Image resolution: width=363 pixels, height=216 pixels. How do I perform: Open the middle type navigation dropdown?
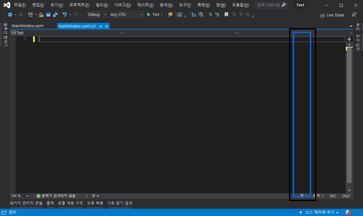pos(182,33)
